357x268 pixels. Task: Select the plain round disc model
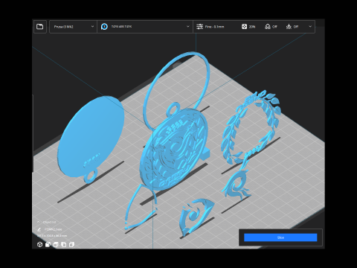91,135
